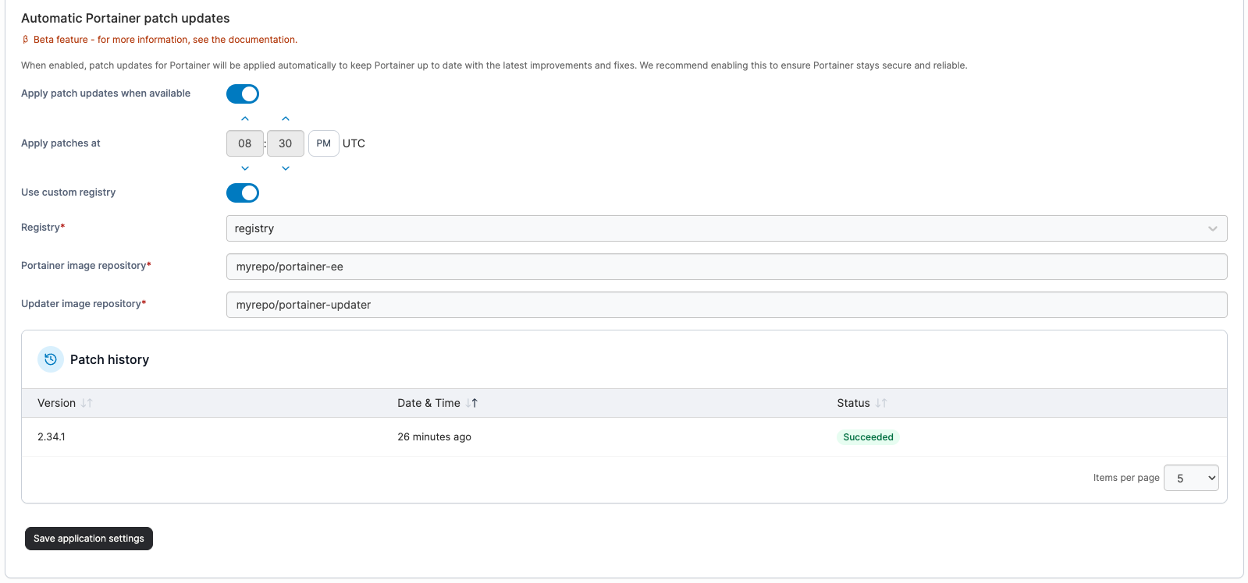This screenshot has width=1248, height=583.
Task: Click the hour decrement down arrow
Action: coord(245,168)
